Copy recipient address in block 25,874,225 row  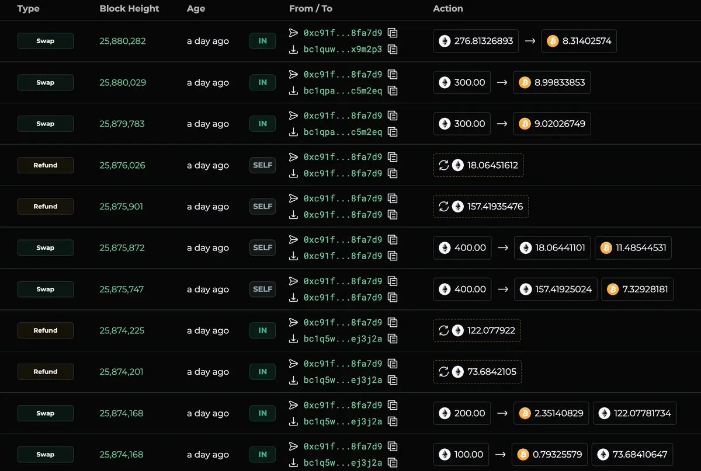pyautogui.click(x=393, y=339)
